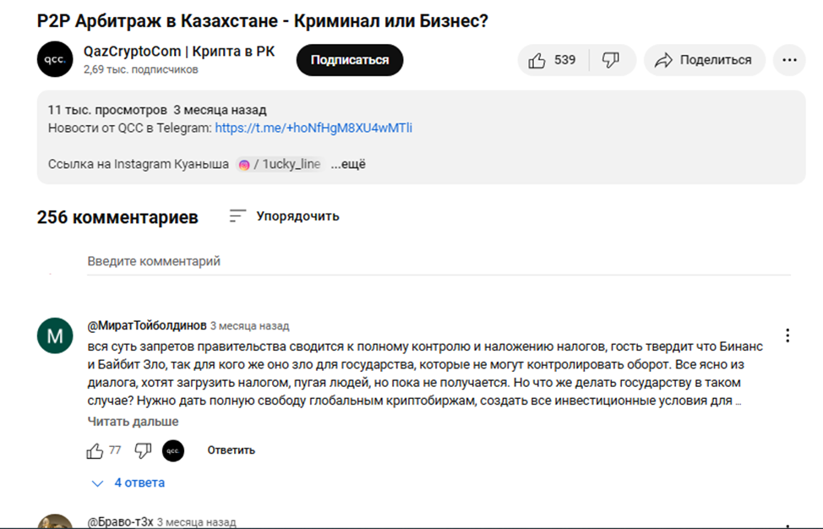Dislike the video
The height and width of the screenshot is (529, 823).
pos(611,60)
